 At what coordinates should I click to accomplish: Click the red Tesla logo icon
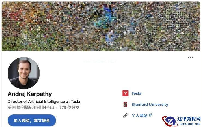[125, 93]
